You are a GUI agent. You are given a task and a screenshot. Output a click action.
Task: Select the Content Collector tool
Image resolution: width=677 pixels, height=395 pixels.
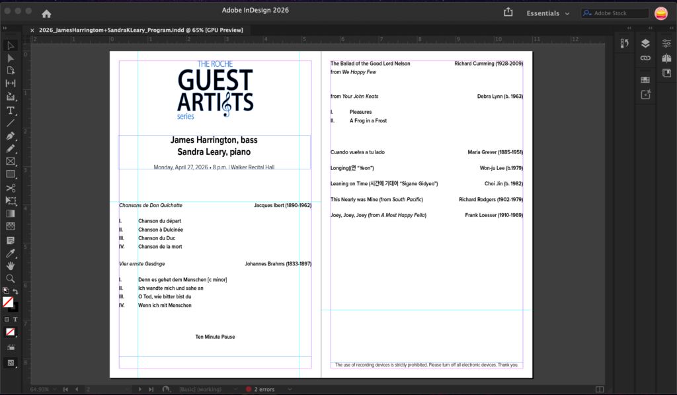pyautogui.click(x=11, y=97)
